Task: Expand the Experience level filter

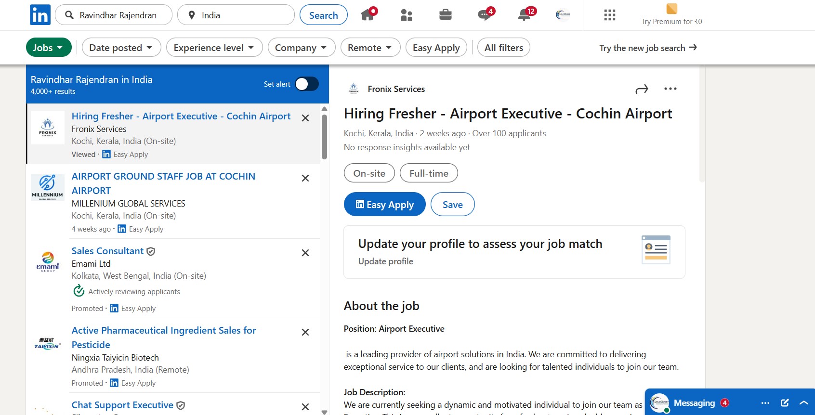Action: [214, 48]
